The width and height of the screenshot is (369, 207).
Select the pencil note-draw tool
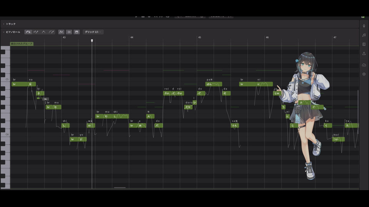pyautogui.click(x=36, y=32)
